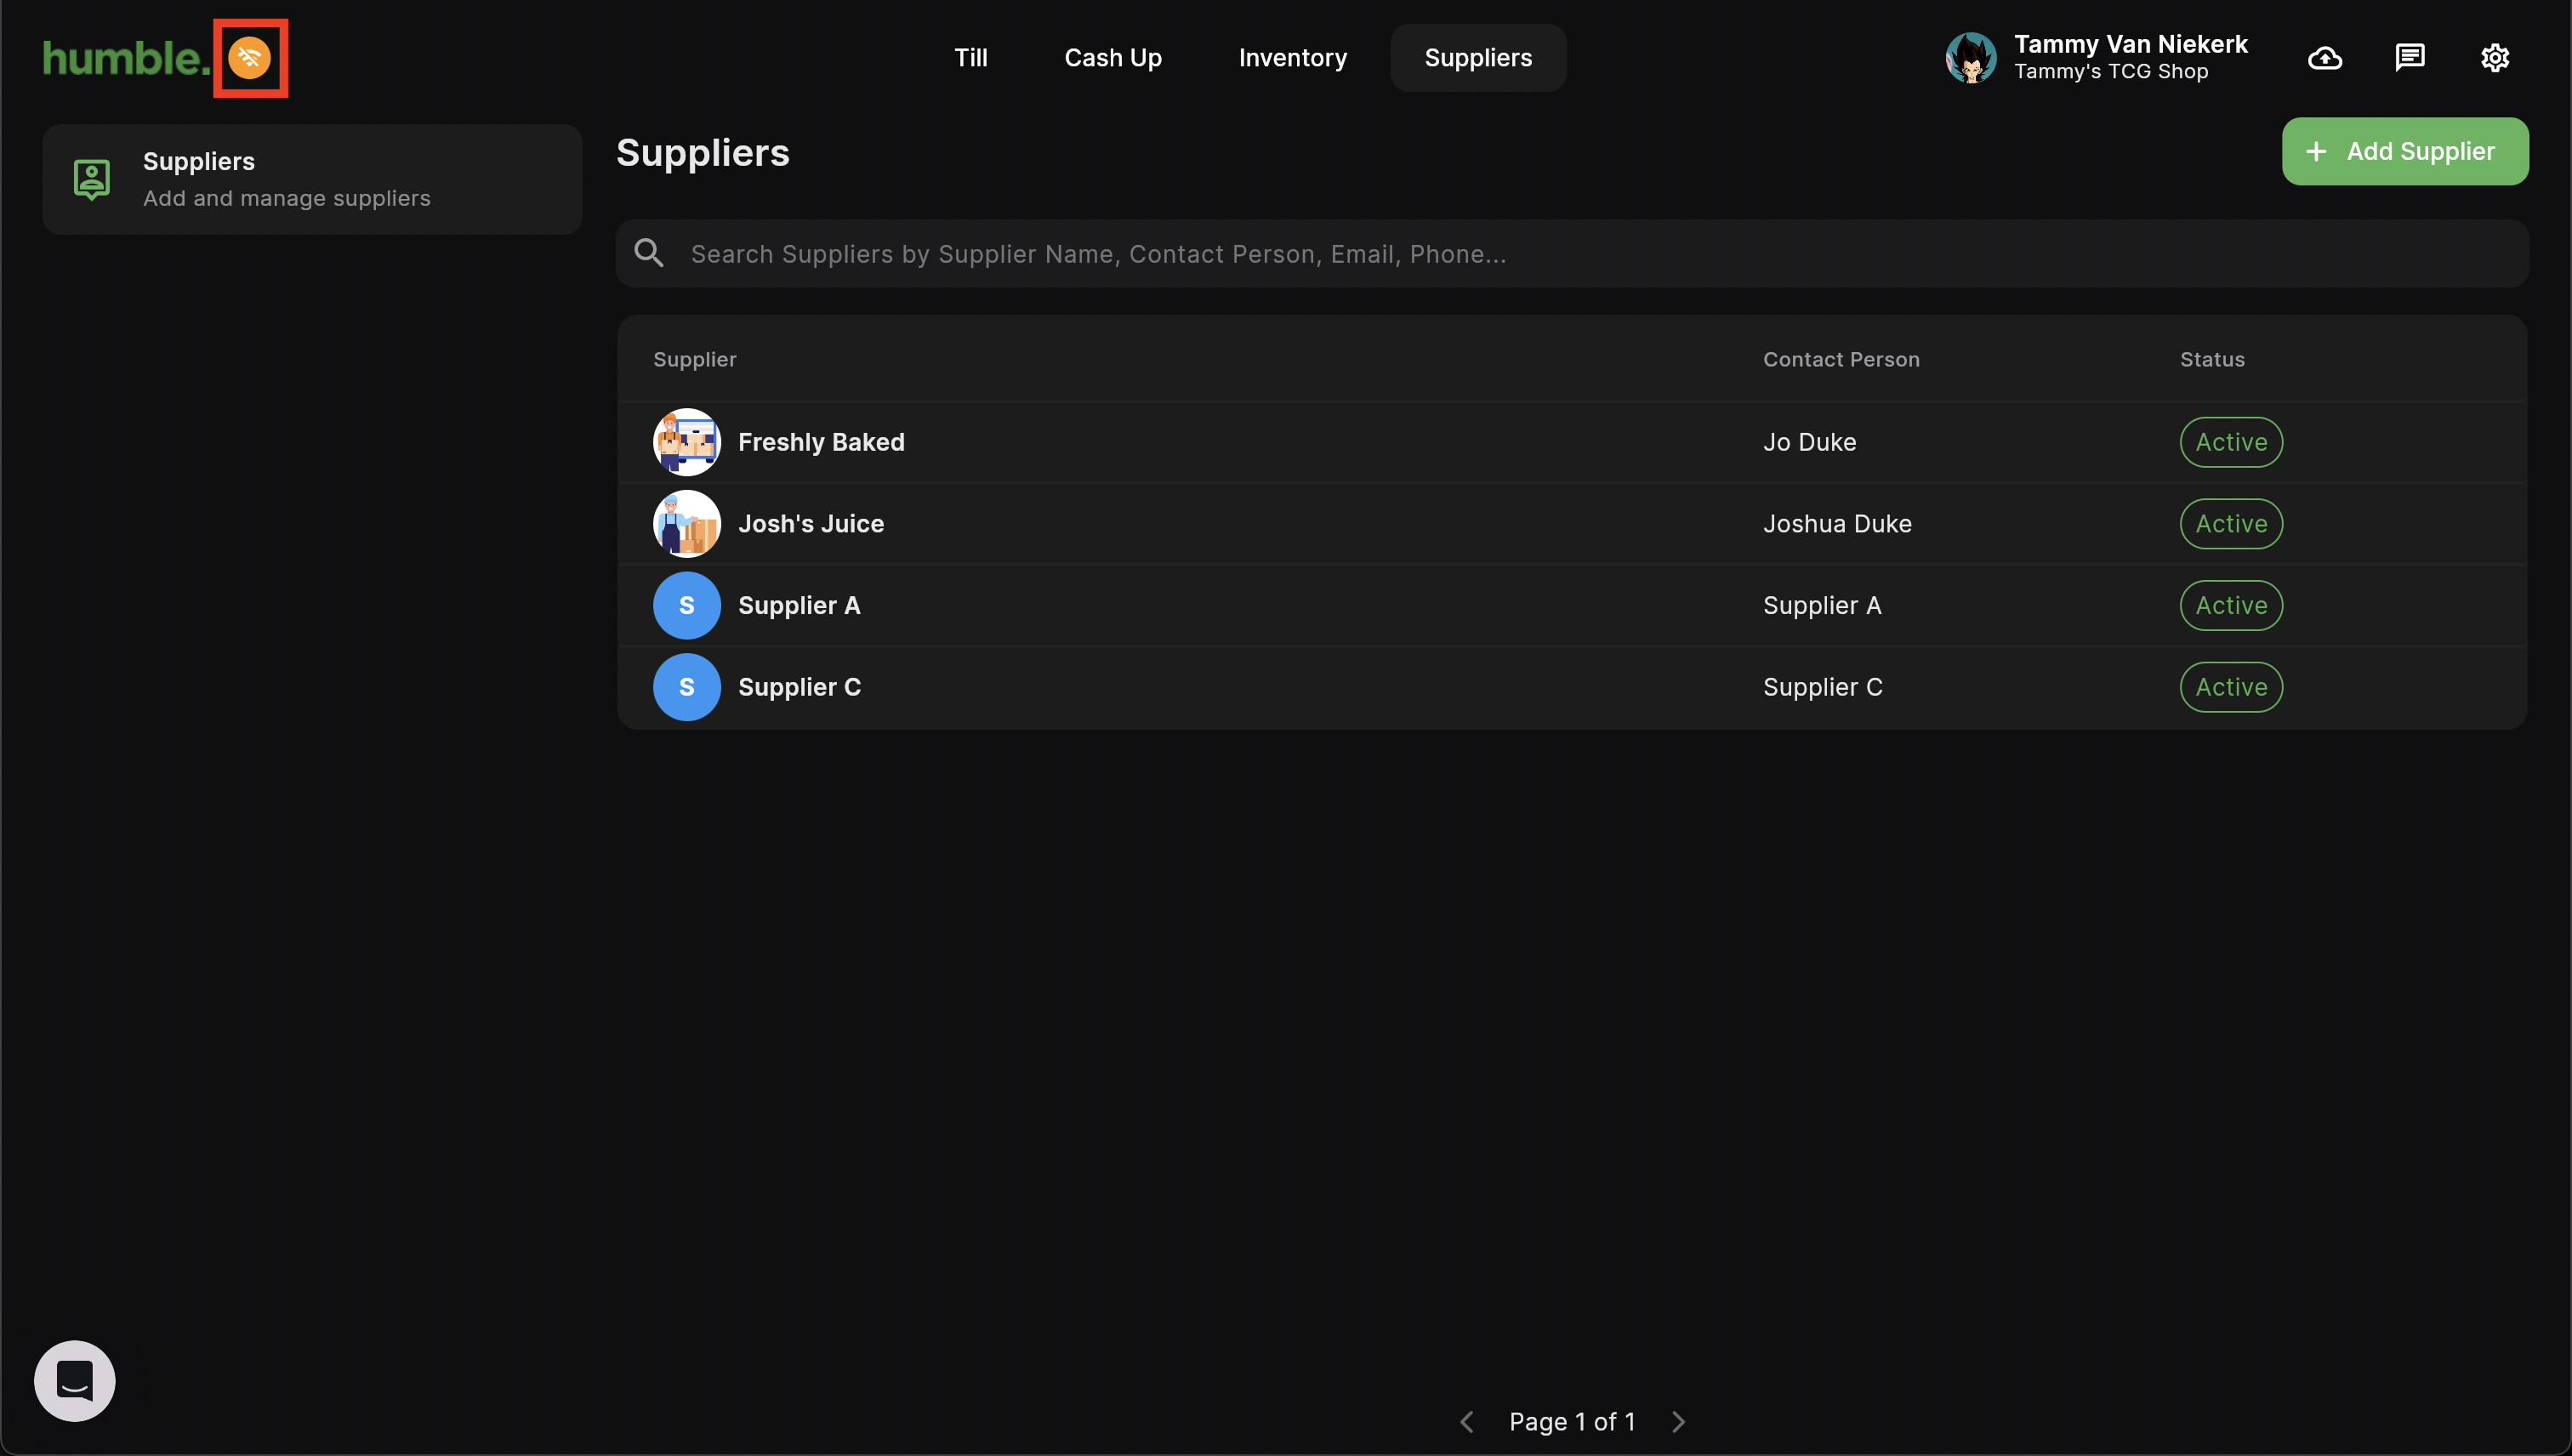Viewport: 2572px width, 1456px height.
Task: Focus the Search Suppliers input field
Action: pyautogui.click(x=1572, y=254)
